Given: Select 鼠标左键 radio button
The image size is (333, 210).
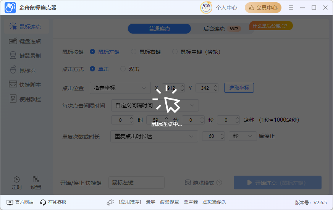Looking at the screenshot, I should point(92,52).
